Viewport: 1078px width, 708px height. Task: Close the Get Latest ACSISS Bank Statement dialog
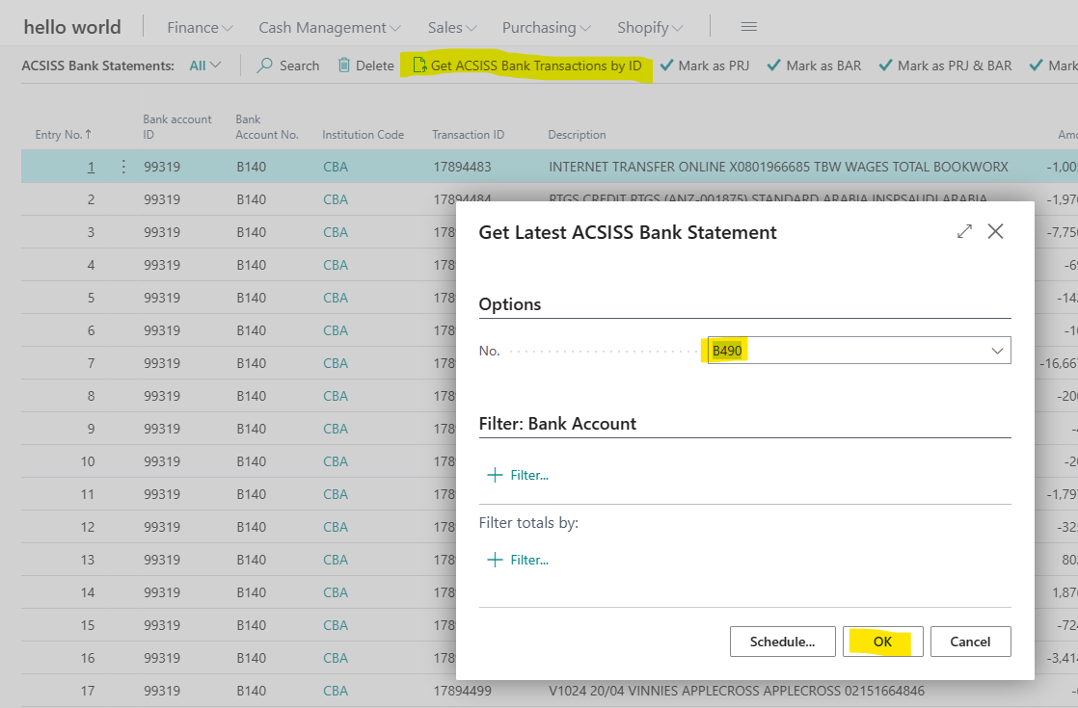coord(996,231)
